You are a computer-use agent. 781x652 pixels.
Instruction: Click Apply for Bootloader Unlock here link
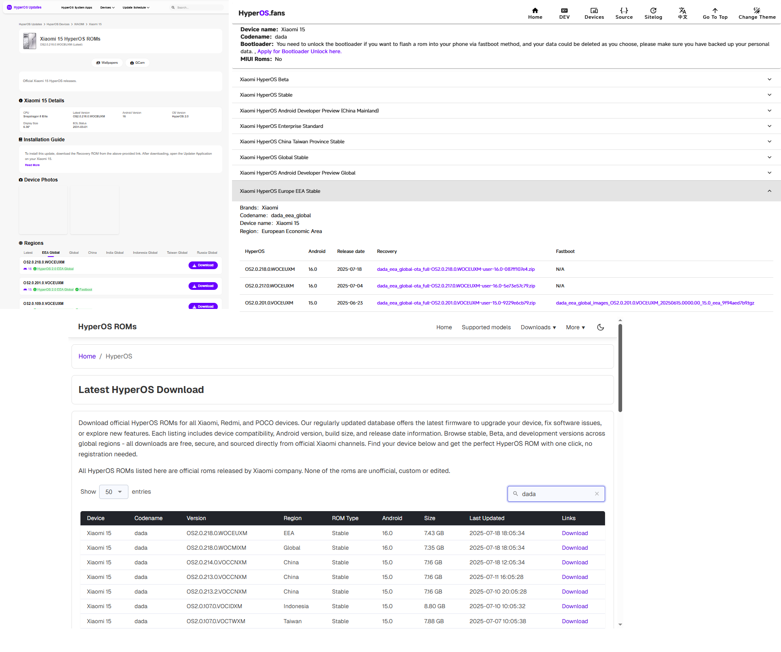coord(299,52)
